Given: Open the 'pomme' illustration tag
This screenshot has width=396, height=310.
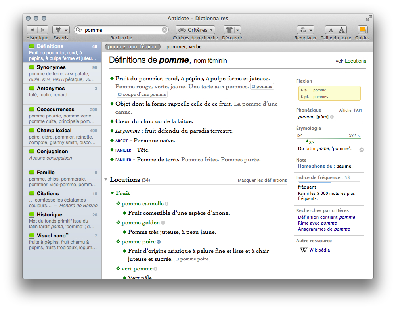Looking at the screenshot, I should point(262,87).
